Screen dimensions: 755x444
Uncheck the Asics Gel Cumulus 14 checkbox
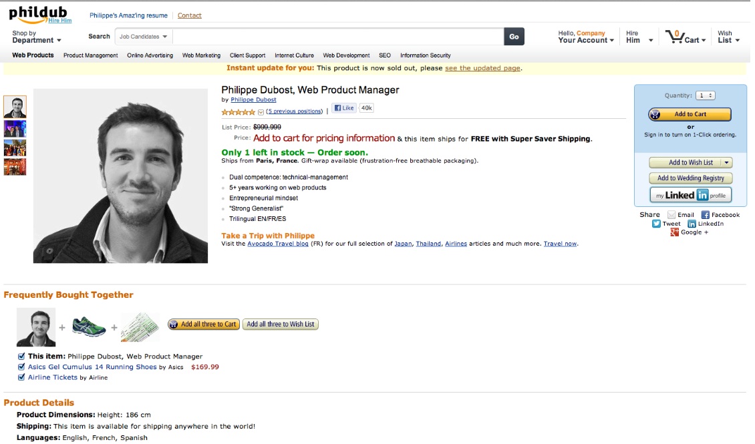click(21, 367)
